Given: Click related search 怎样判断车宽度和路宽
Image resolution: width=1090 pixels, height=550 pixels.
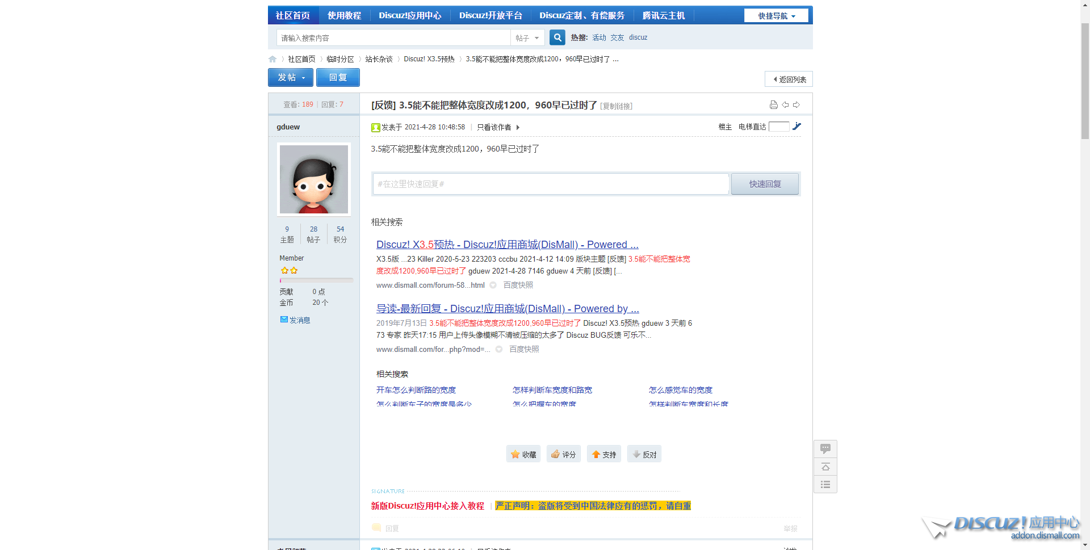Looking at the screenshot, I should tap(552, 390).
